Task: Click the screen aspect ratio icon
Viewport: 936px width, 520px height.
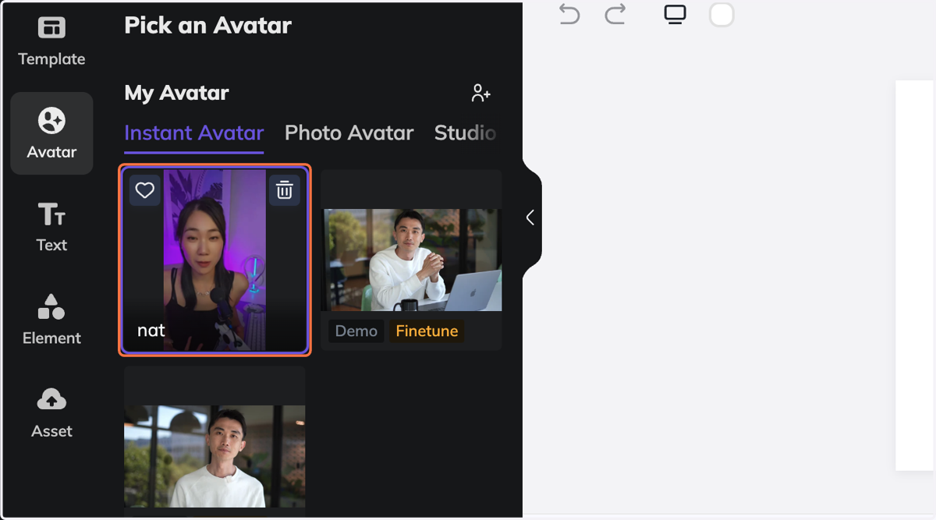Action: (675, 15)
